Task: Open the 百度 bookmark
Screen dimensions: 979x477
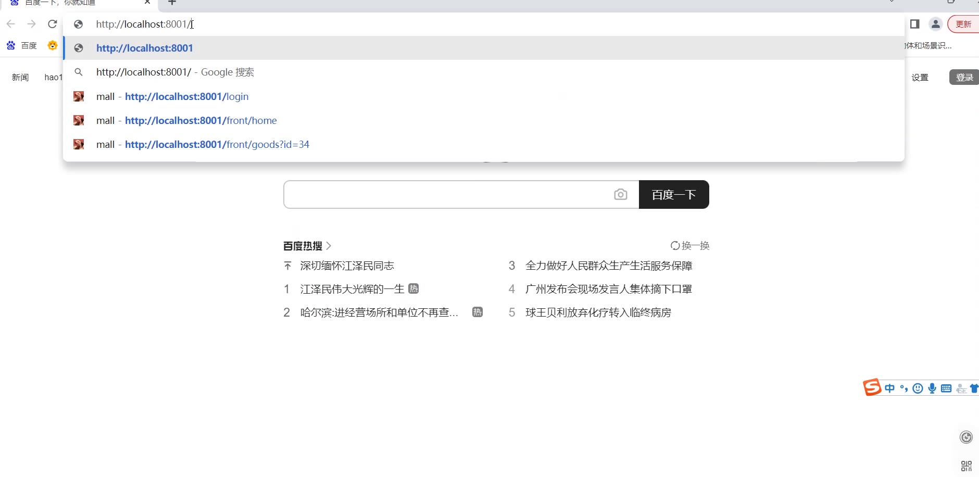Action: pyautogui.click(x=22, y=46)
